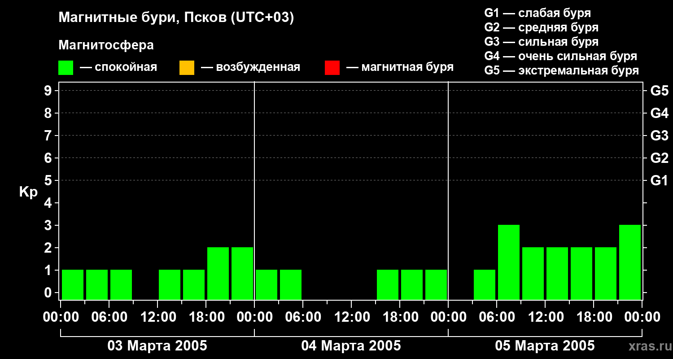Click the '18:00' tick label for 04 Марта
This screenshot has height=359, width=673.
[x=400, y=317]
